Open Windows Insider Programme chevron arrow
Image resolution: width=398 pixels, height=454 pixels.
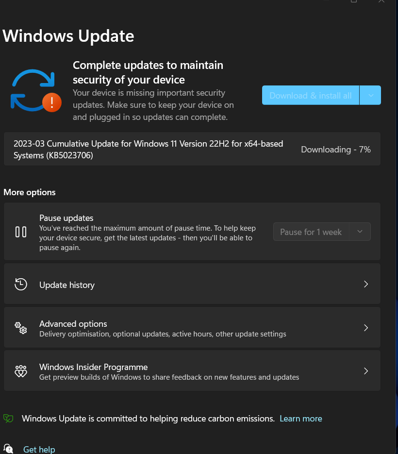pos(366,371)
